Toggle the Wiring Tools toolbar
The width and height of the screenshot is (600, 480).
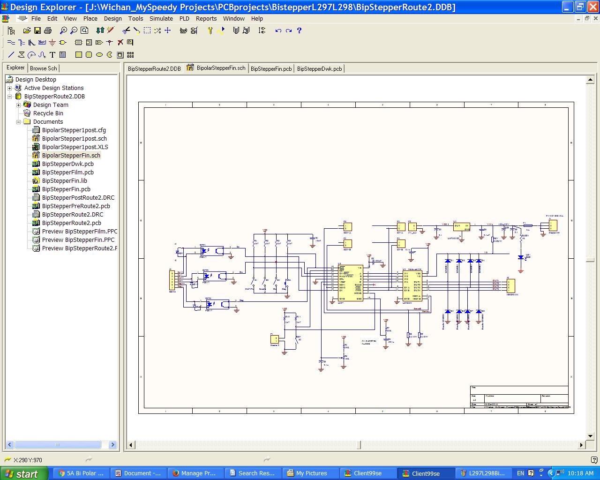pyautogui.click(x=210, y=30)
